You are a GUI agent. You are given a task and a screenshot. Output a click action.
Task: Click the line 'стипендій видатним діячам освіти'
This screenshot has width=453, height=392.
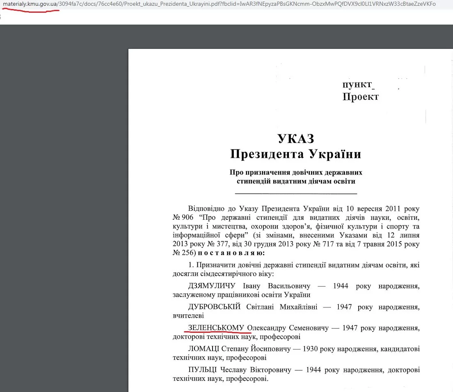coord(296,181)
